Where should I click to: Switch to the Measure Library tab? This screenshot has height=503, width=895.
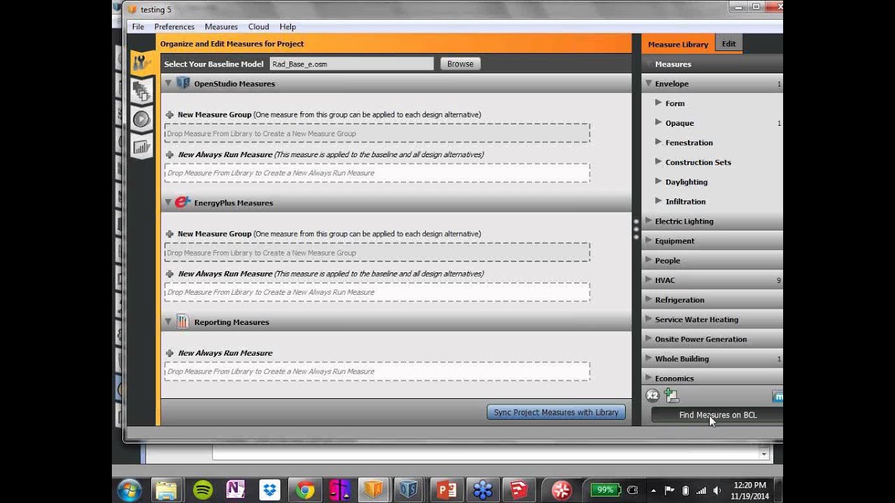coord(678,44)
